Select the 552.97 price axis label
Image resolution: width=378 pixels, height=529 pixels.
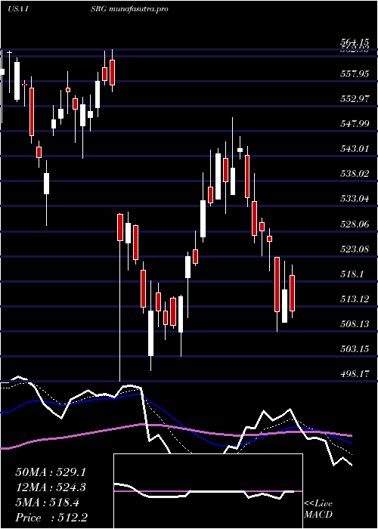click(355, 98)
